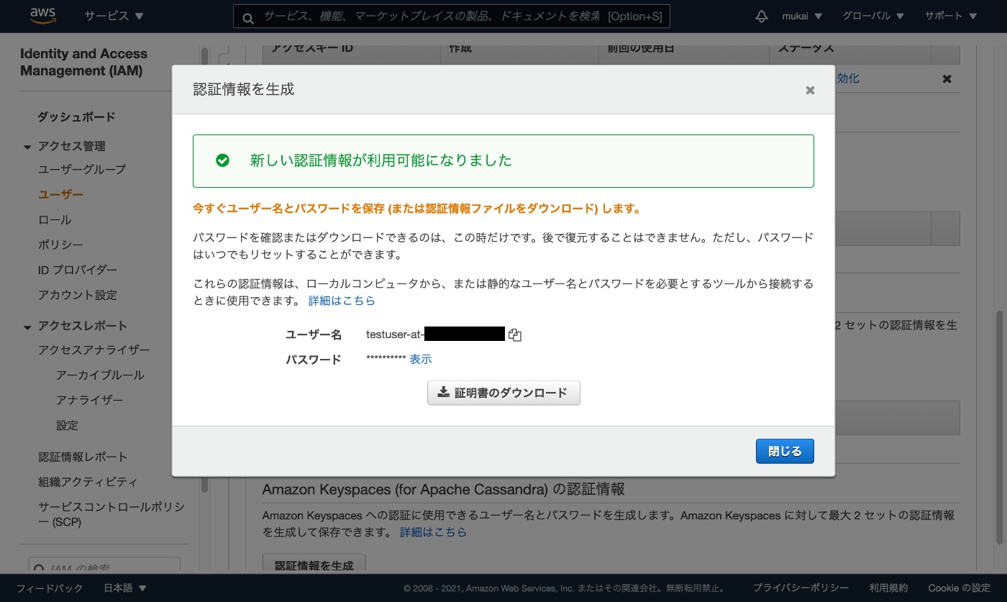1007x602 pixels.
Task: Open ロール in the sidebar
Action: [x=55, y=219]
